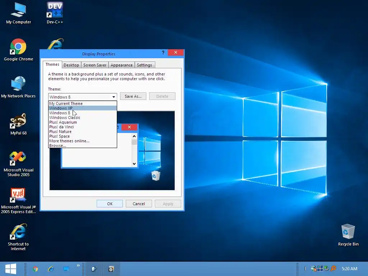Click the OK button
368x276 pixels.
(x=110, y=204)
